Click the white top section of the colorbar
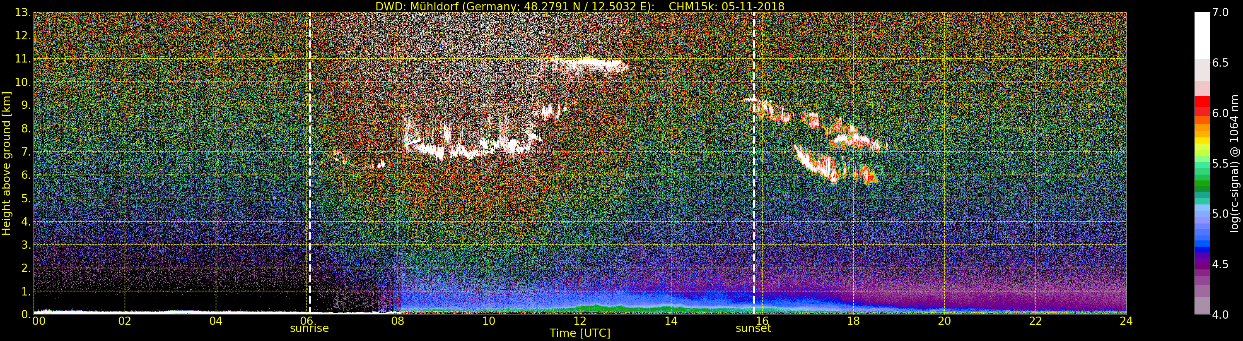 point(1202,36)
